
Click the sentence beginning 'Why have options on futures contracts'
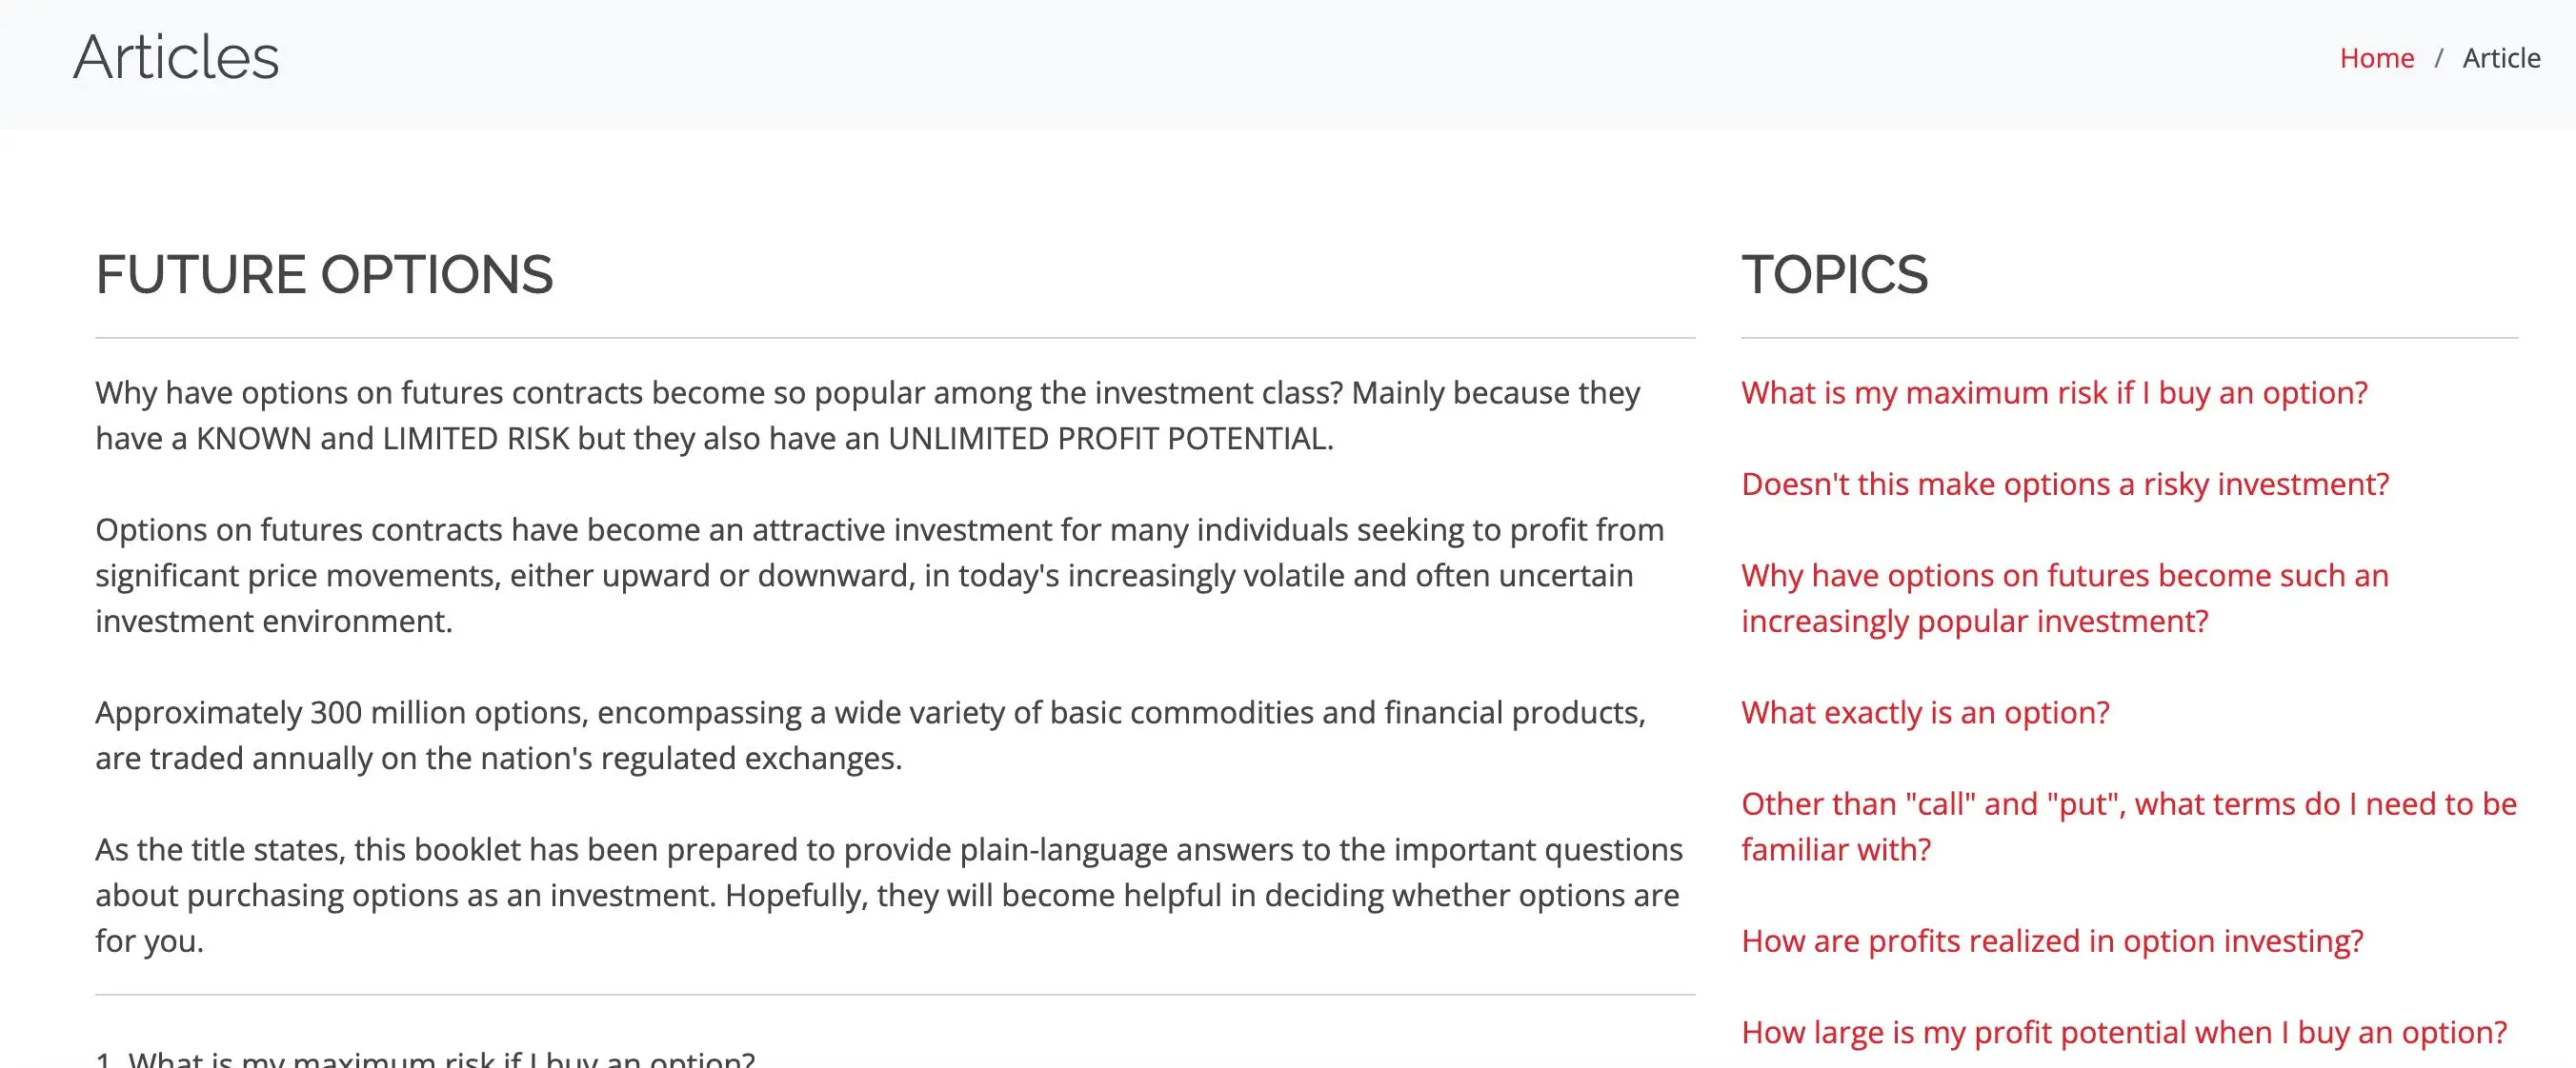click(x=719, y=392)
